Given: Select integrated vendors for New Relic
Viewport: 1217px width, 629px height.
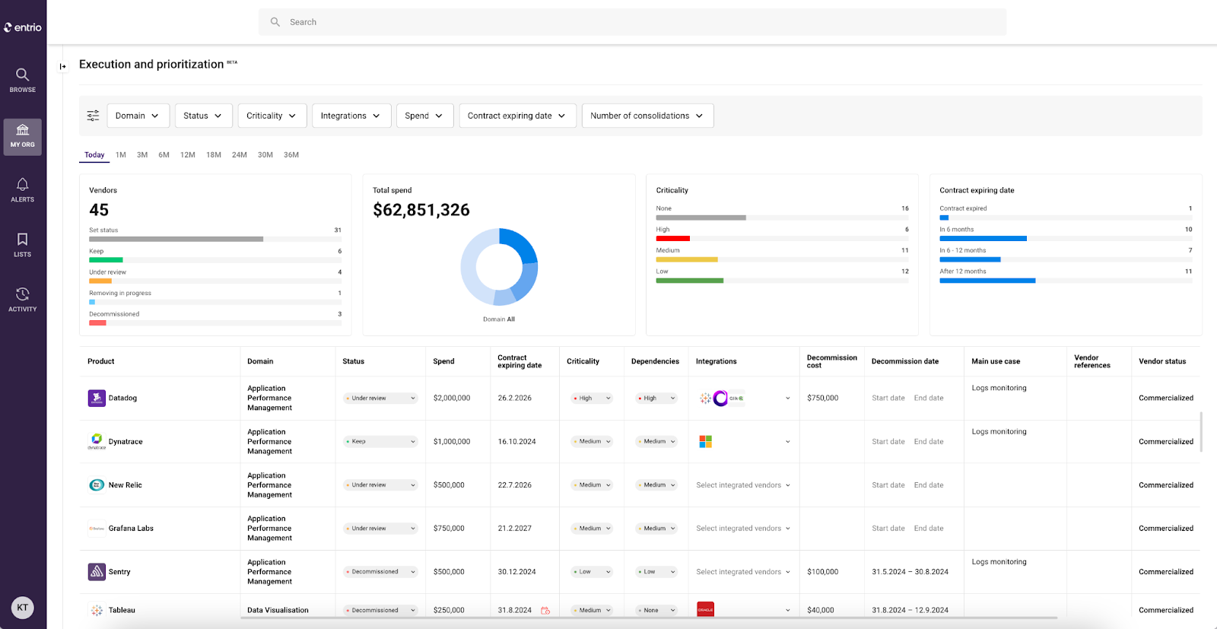Looking at the screenshot, I should coord(743,485).
